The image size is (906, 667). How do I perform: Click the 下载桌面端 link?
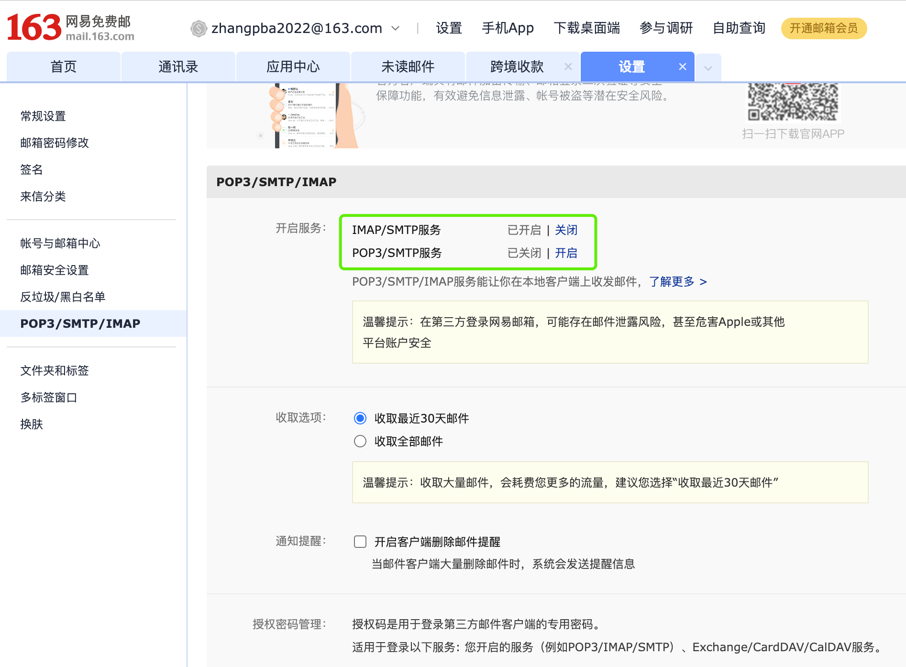click(x=586, y=28)
